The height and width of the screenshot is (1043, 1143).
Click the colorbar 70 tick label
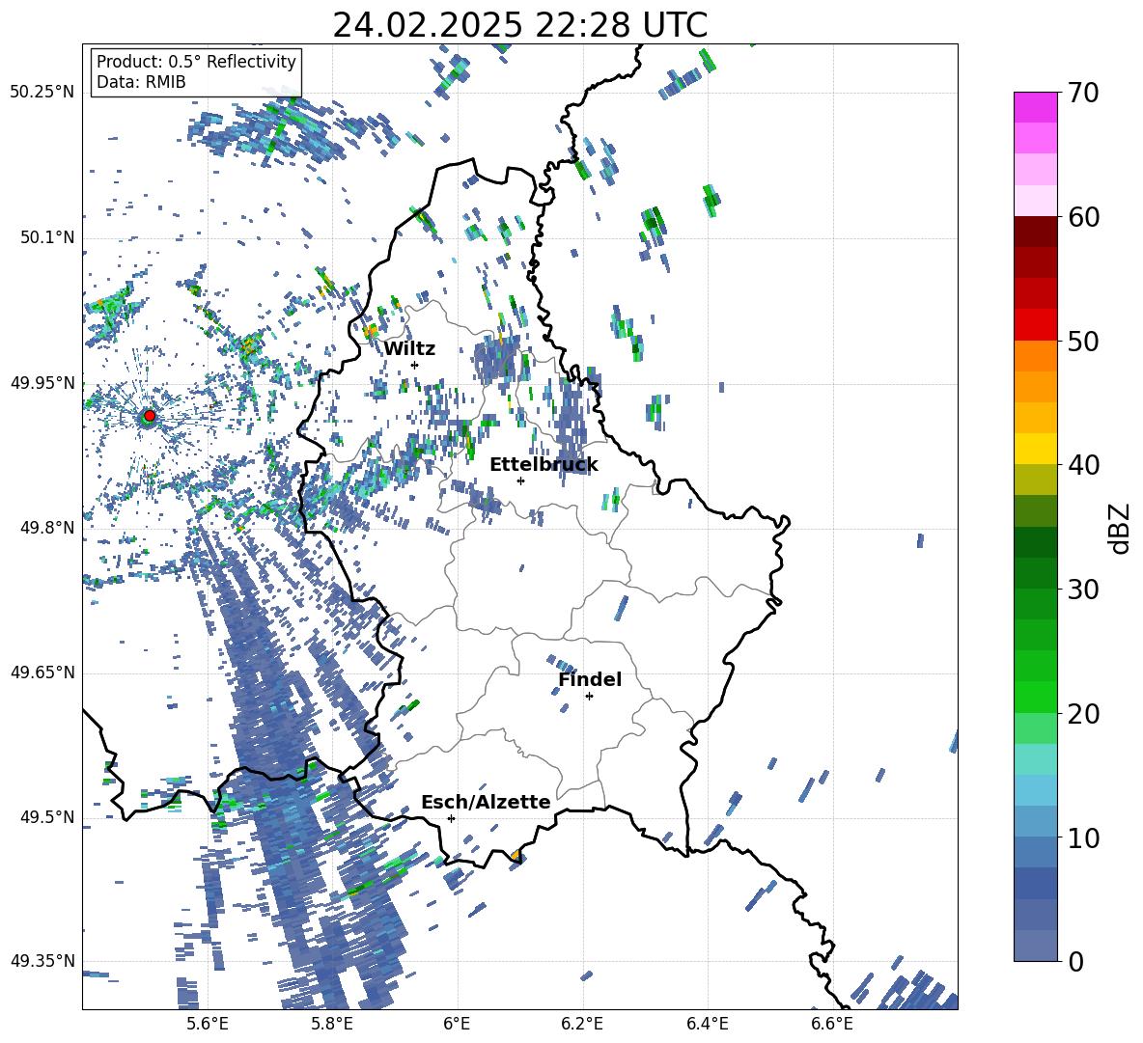point(1083,93)
